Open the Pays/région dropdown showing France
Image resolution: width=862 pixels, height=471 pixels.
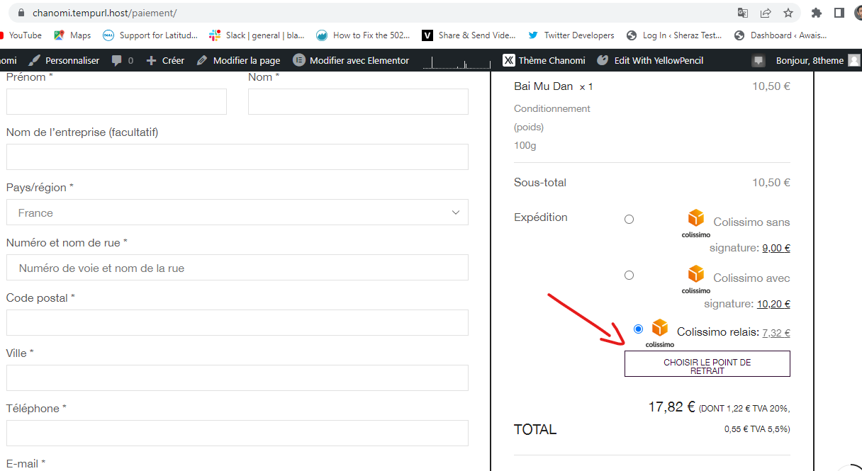(237, 212)
